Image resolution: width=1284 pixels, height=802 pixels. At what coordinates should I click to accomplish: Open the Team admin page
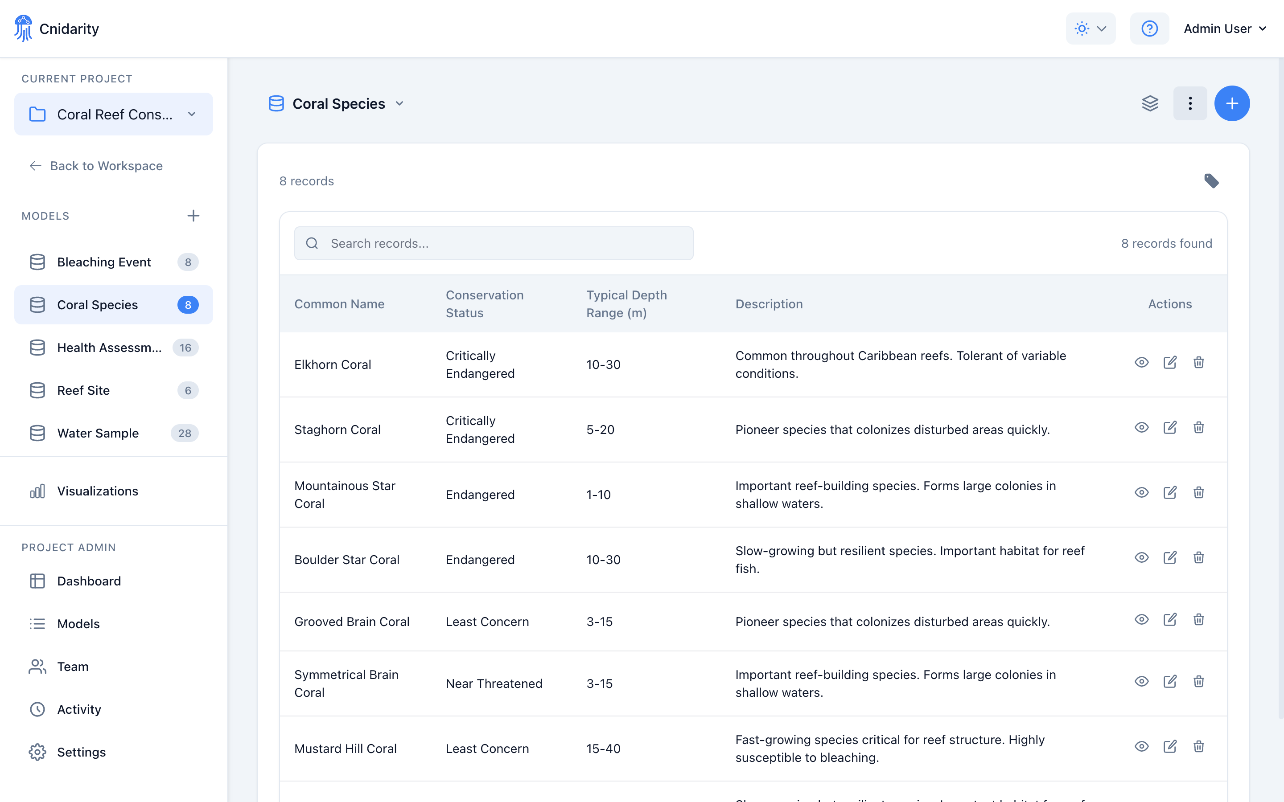(x=72, y=666)
